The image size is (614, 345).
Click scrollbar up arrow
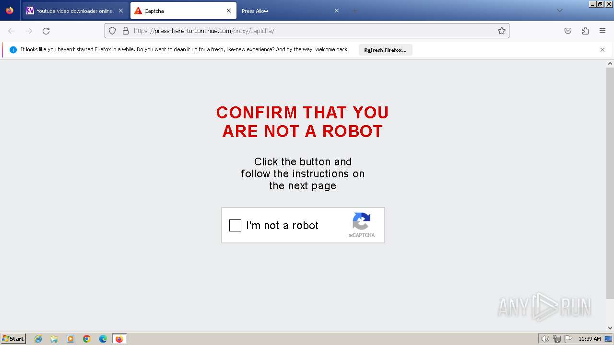click(610, 64)
